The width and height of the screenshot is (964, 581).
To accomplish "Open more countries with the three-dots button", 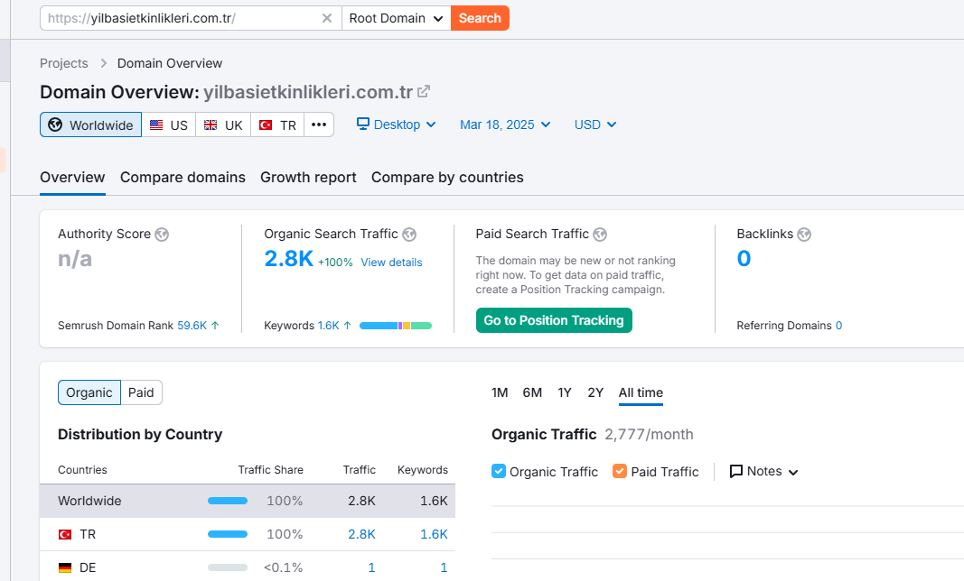I will (319, 124).
